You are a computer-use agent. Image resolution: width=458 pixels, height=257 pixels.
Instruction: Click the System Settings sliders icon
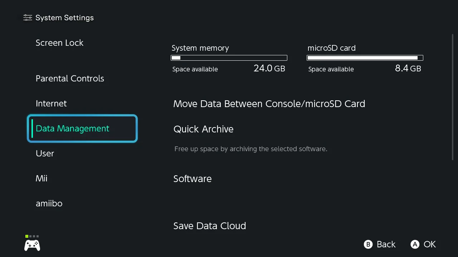click(28, 18)
